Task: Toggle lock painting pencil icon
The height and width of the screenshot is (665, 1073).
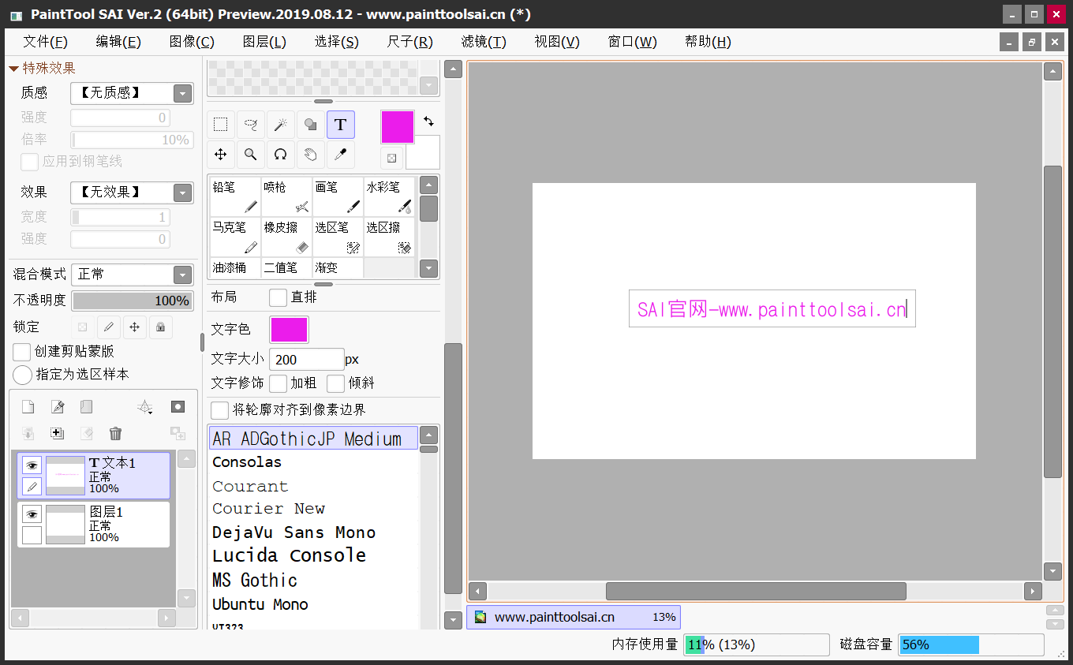Action: pos(109,327)
